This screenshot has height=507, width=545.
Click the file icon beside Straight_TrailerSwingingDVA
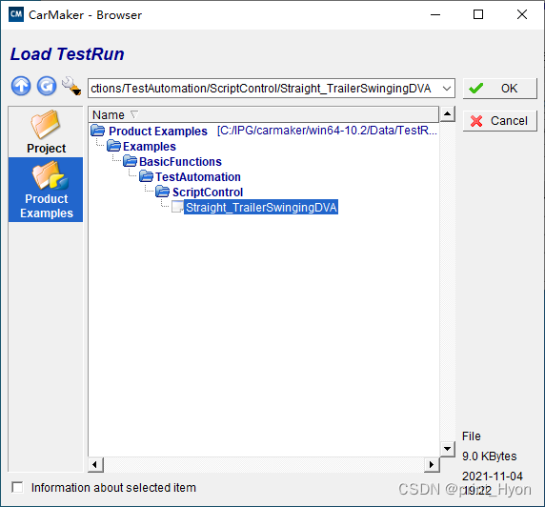coord(177,207)
